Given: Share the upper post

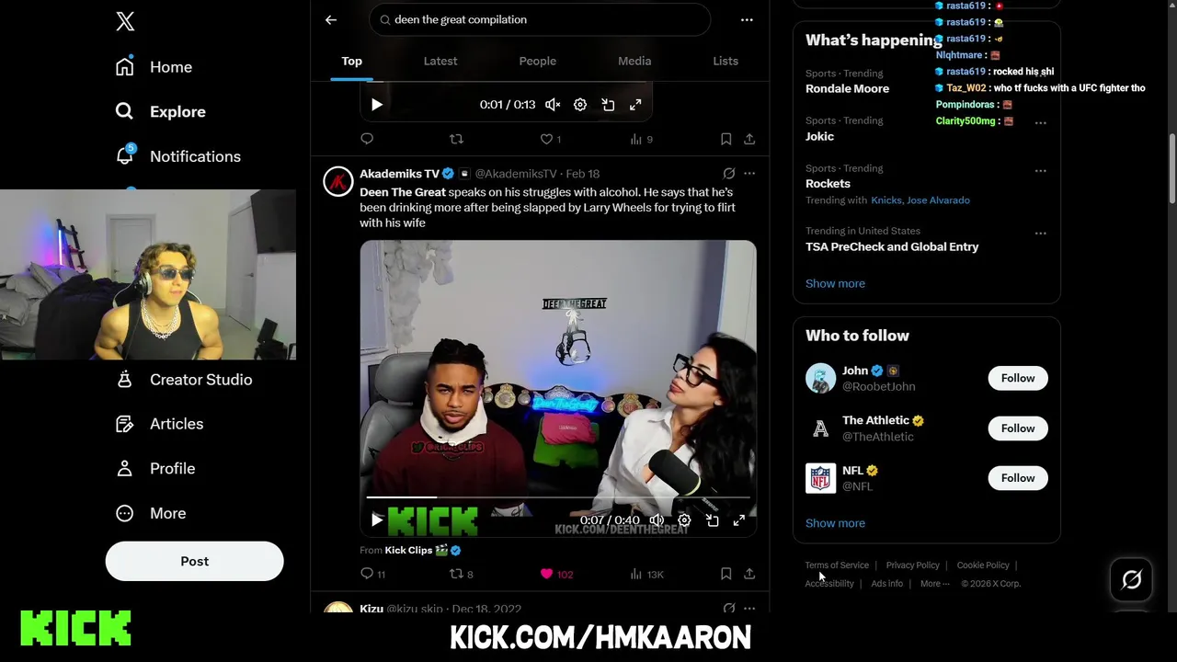Looking at the screenshot, I should [749, 139].
